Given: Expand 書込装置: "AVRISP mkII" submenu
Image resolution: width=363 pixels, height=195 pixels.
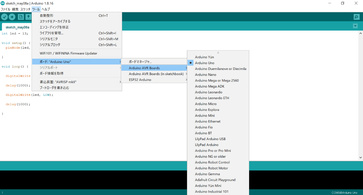Looking at the screenshot, I should pos(77,82).
